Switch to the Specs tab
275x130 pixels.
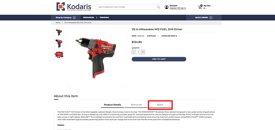click(x=160, y=105)
